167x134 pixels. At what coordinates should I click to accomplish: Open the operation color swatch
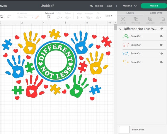coord(37,17)
